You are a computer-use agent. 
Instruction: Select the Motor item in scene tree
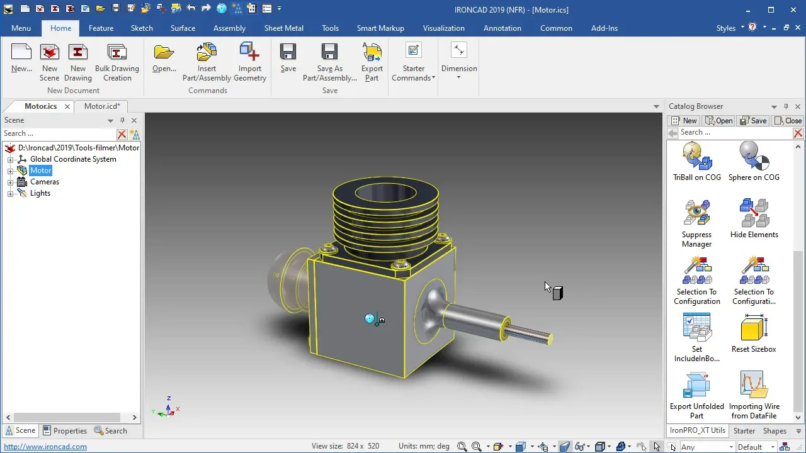click(40, 171)
